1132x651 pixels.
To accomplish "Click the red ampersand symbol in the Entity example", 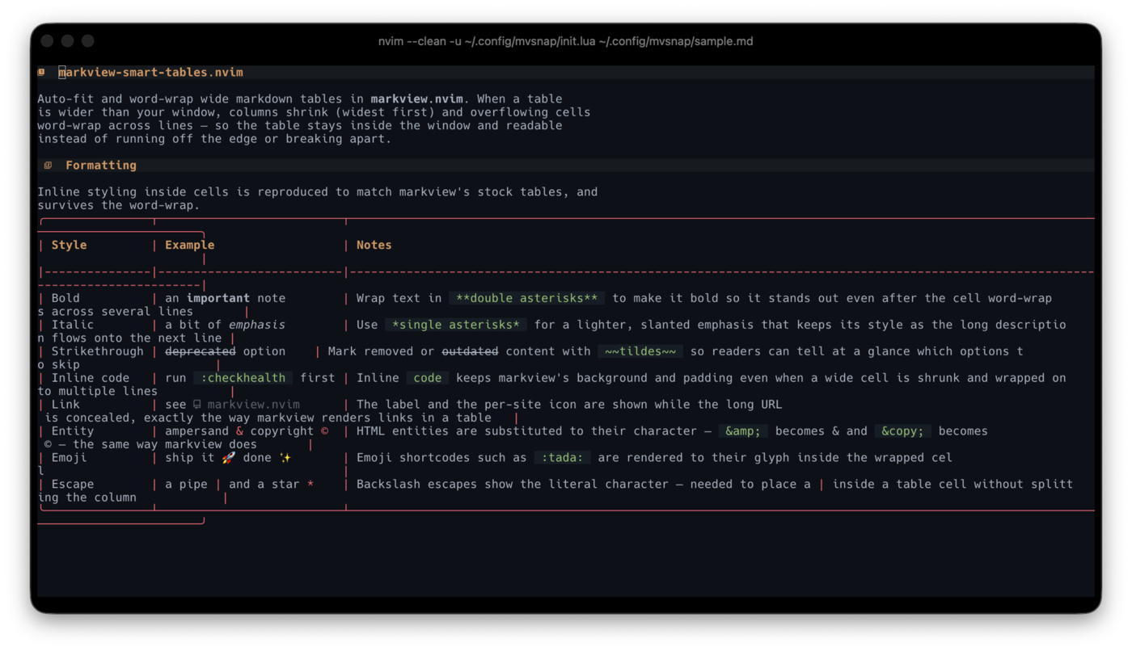I will [239, 431].
